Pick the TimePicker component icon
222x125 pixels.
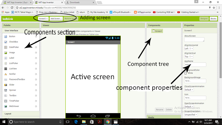point(6,101)
